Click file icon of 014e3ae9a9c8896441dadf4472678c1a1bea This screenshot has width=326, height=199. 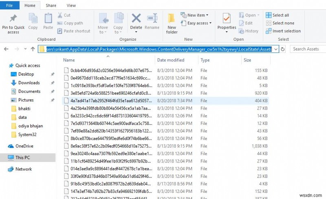click(x=66, y=168)
